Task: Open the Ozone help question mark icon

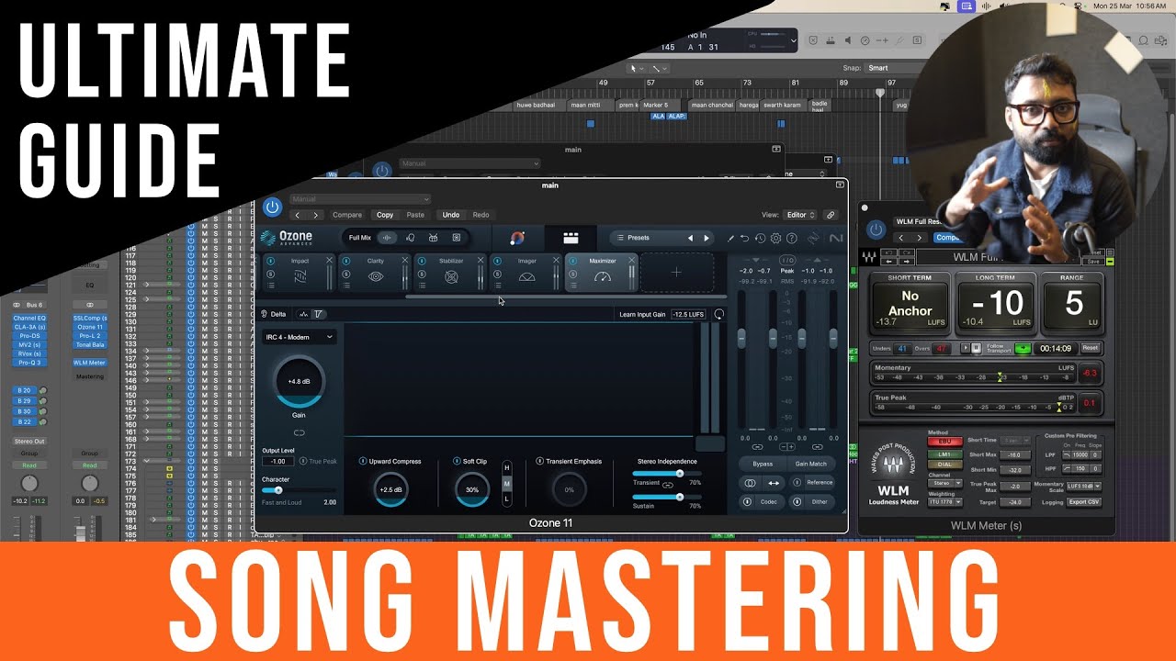Action: pos(792,239)
